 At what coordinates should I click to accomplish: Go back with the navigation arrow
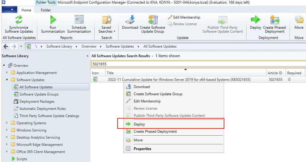pyautogui.click(x=6, y=46)
